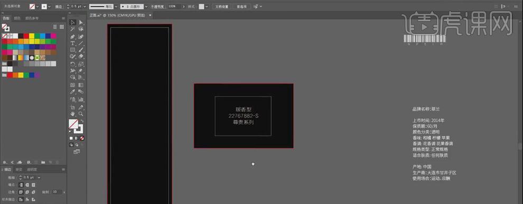Show swatches in thumbnail grid view
The height and width of the screenshot is (204, 523).
coord(62,27)
